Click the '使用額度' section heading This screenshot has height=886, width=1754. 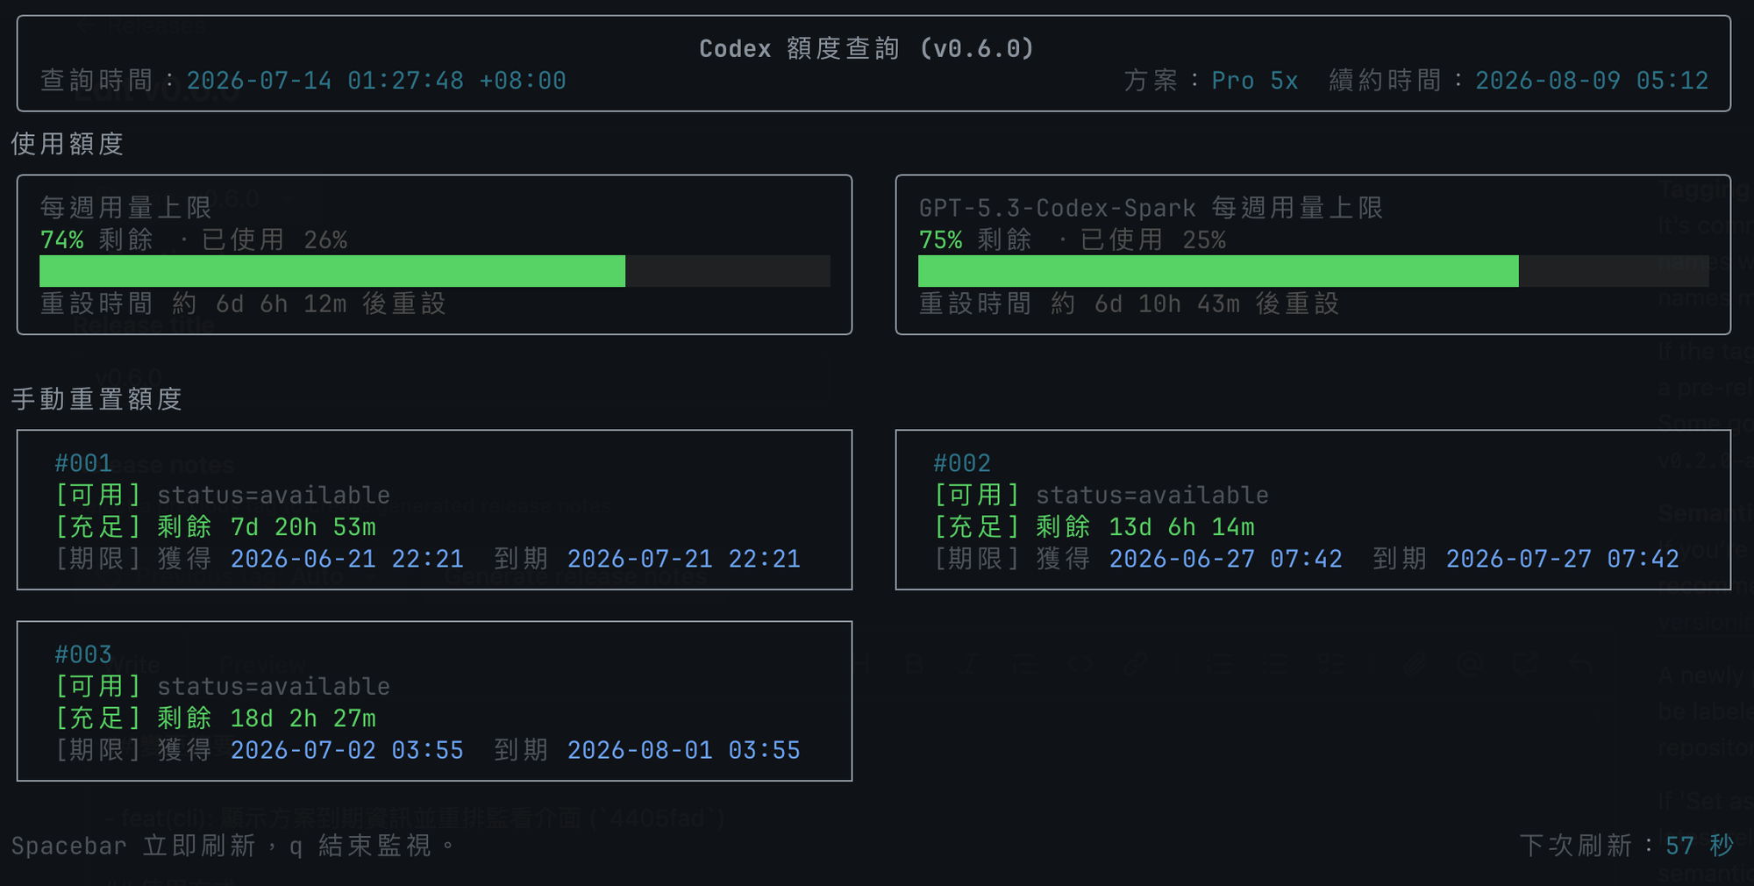(68, 144)
